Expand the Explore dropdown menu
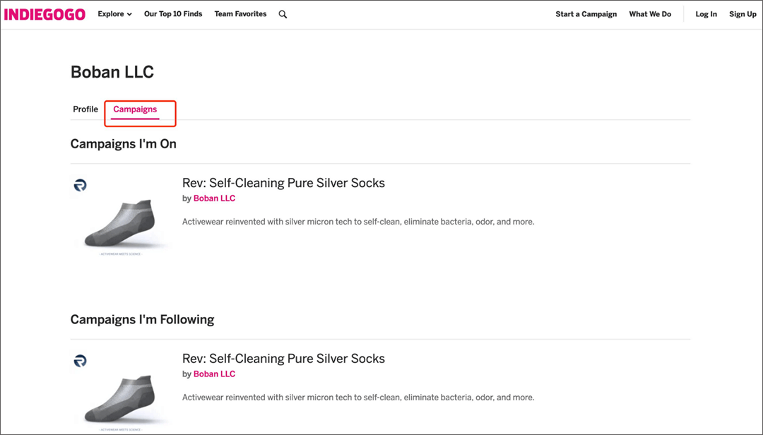Viewport: 763px width, 435px height. pos(115,14)
